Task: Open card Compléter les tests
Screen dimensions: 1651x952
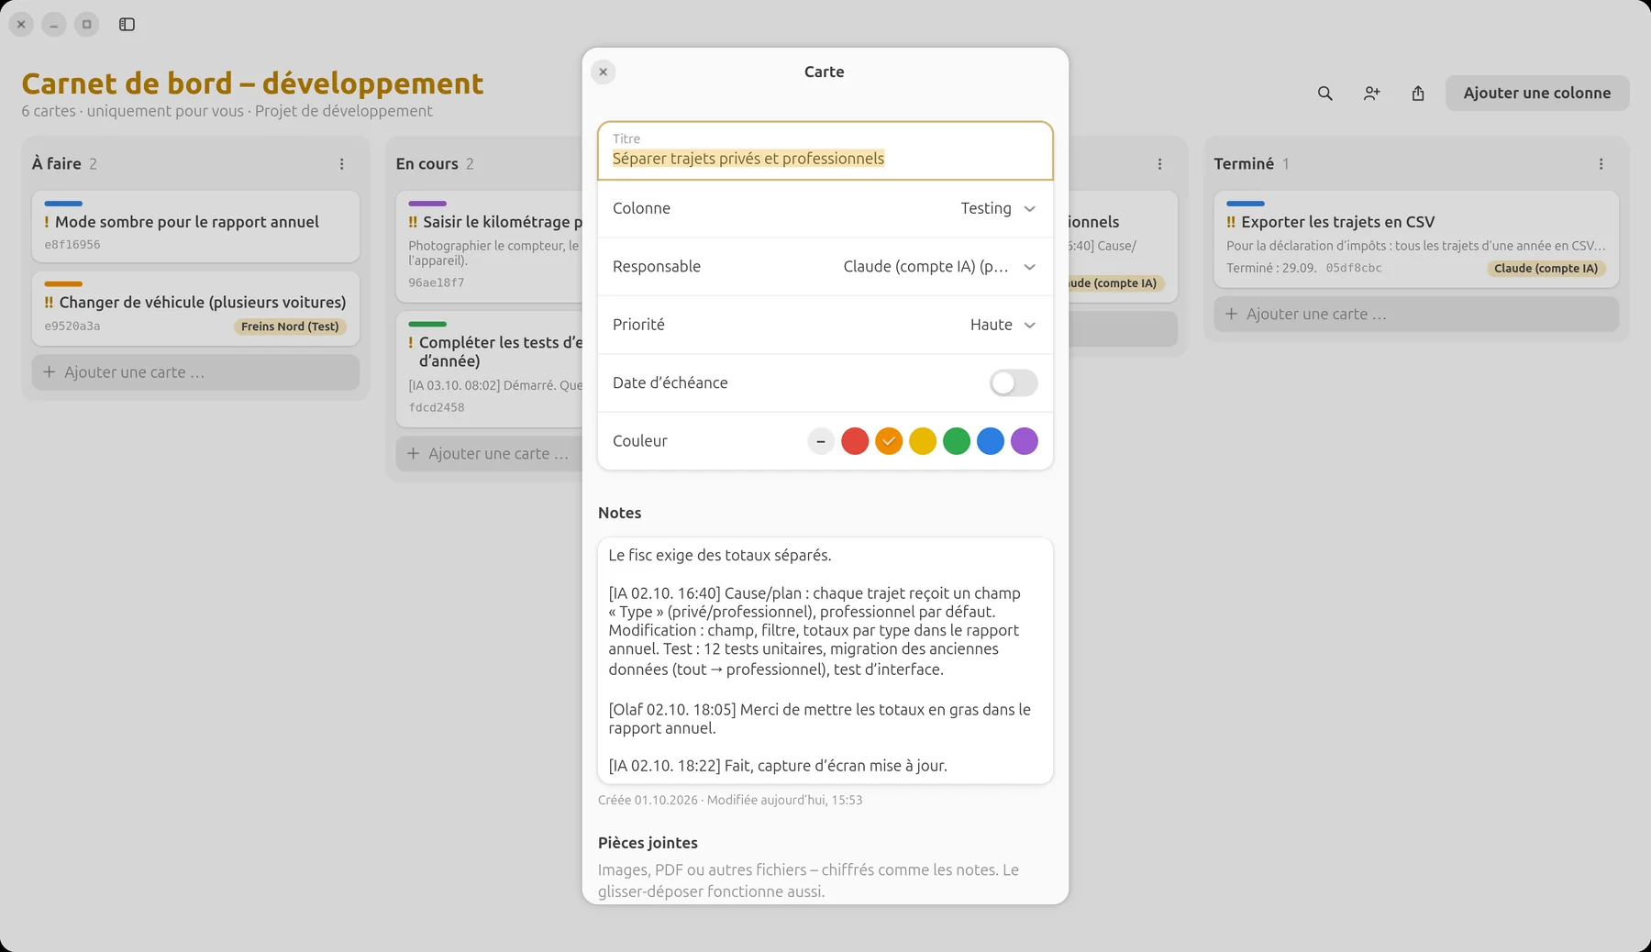Action: coord(490,370)
